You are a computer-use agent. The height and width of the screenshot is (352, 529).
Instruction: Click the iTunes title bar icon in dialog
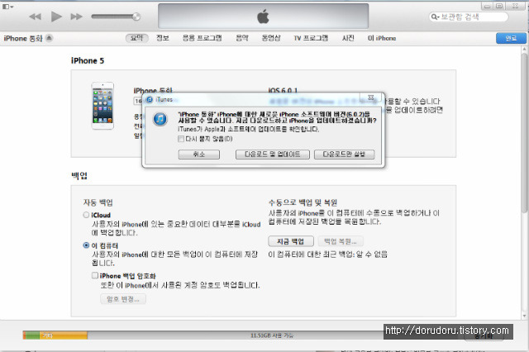pyautogui.click(x=149, y=99)
